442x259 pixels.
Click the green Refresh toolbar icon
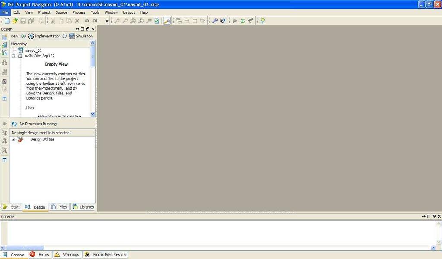point(157,21)
